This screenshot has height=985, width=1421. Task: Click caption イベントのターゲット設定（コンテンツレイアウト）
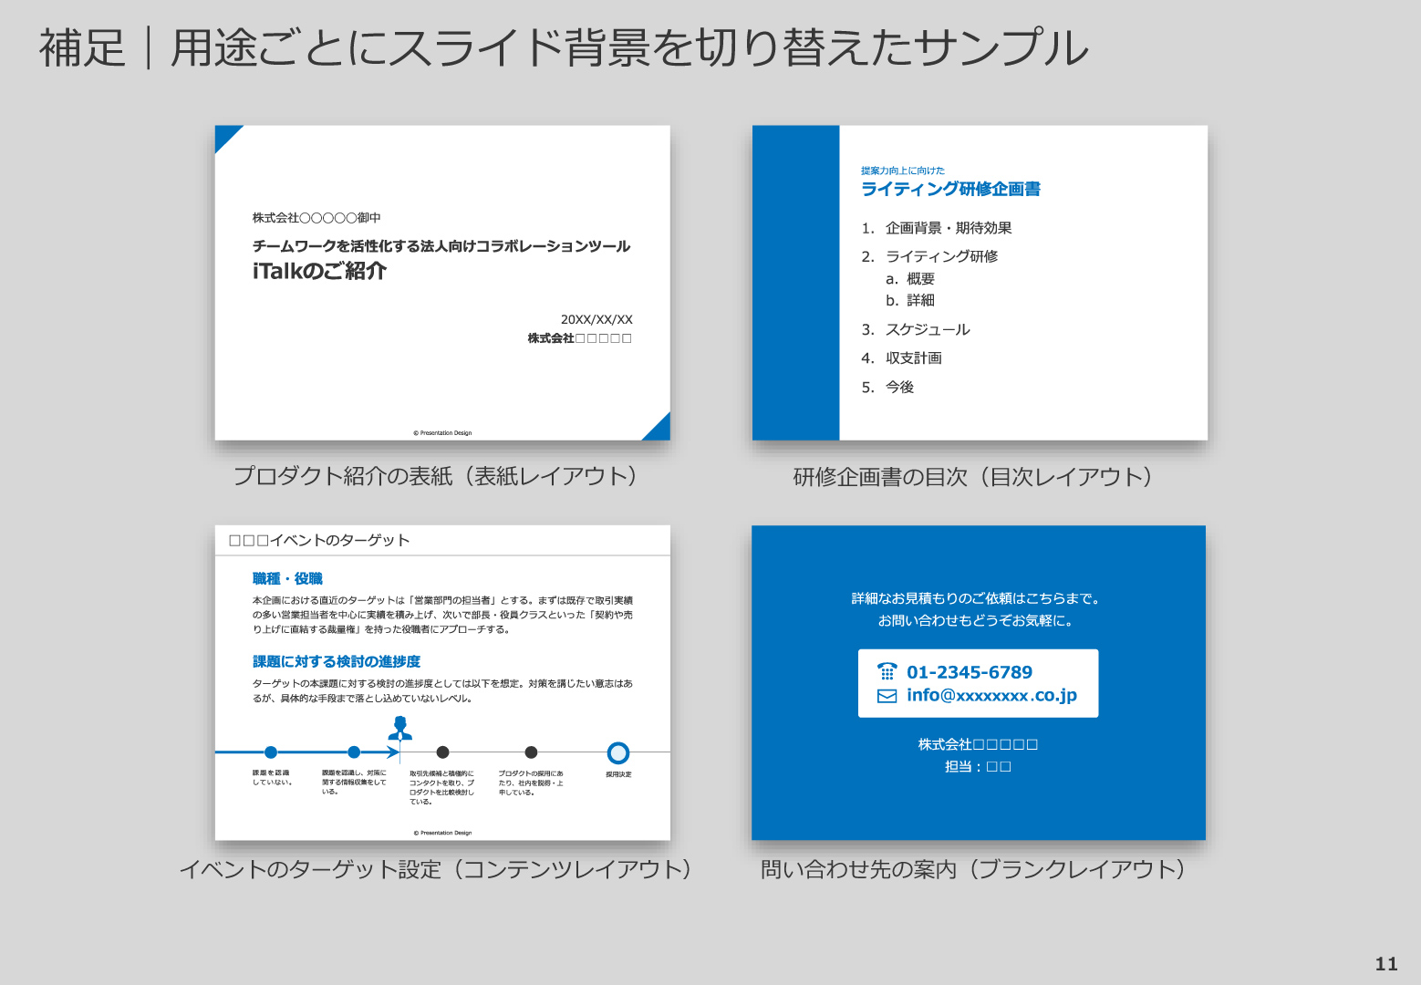coord(436,869)
